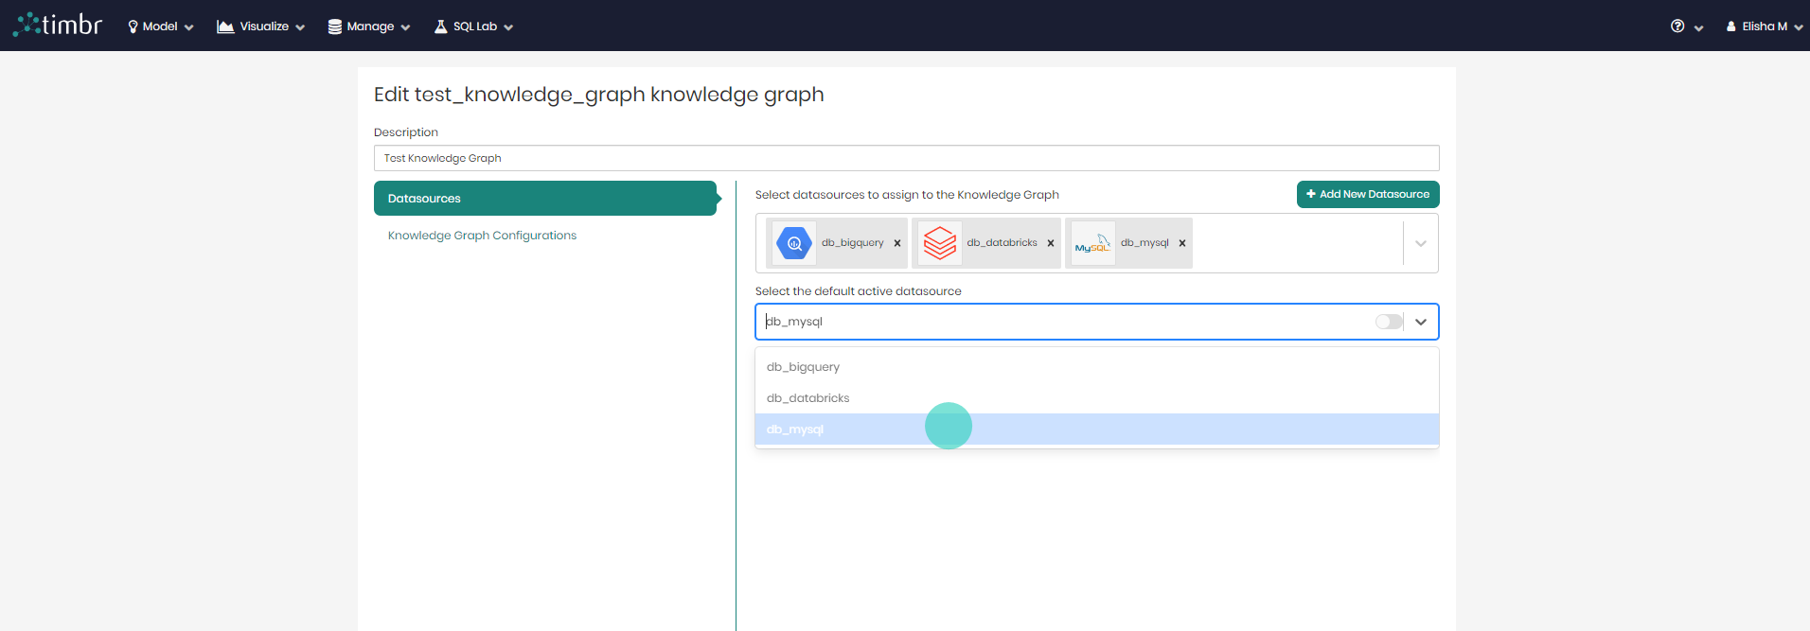Collapse the default active datasource dropdown
Screen dimensions: 1810x631
(x=1420, y=322)
